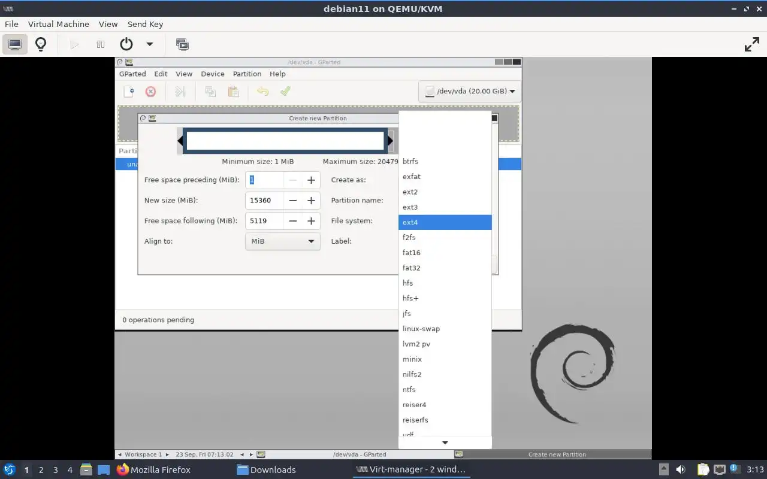Click GParted paste partition icon
The height and width of the screenshot is (479, 767).
pyautogui.click(x=233, y=92)
